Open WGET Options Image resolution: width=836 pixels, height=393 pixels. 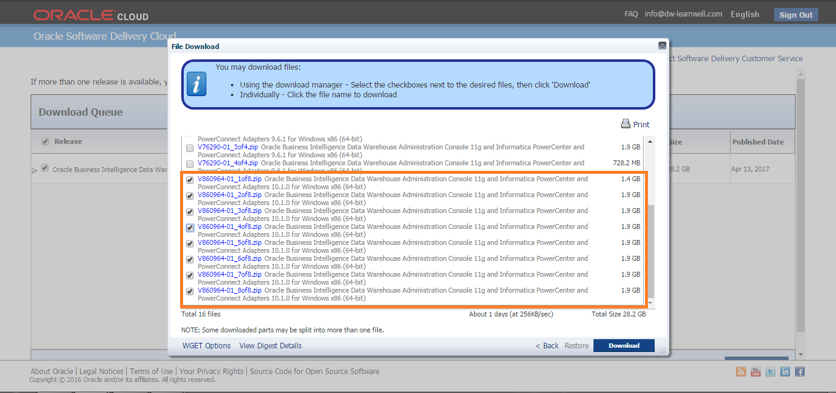point(206,346)
